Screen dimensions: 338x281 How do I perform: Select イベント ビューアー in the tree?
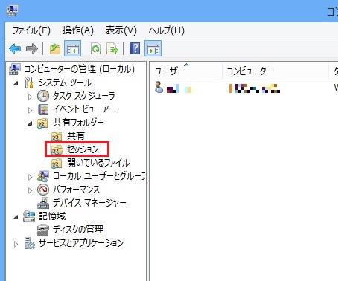click(x=84, y=109)
